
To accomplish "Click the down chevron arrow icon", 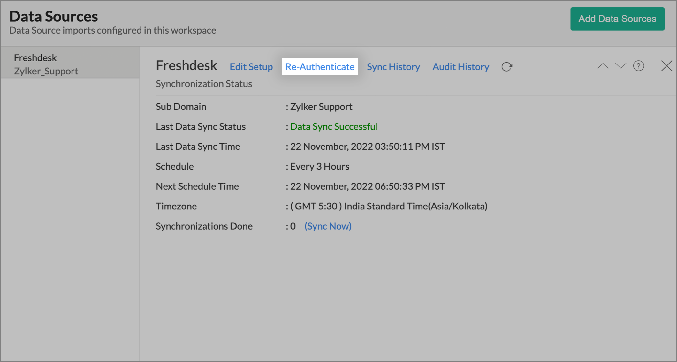I will point(620,66).
